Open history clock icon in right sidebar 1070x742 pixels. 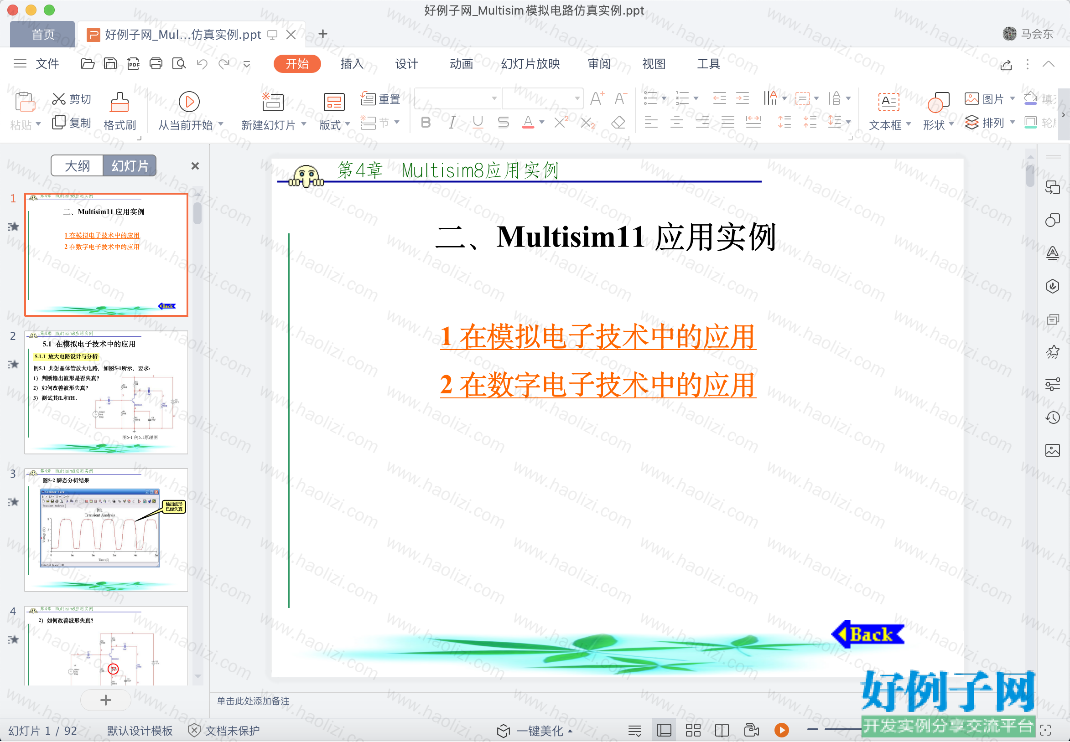click(x=1052, y=417)
